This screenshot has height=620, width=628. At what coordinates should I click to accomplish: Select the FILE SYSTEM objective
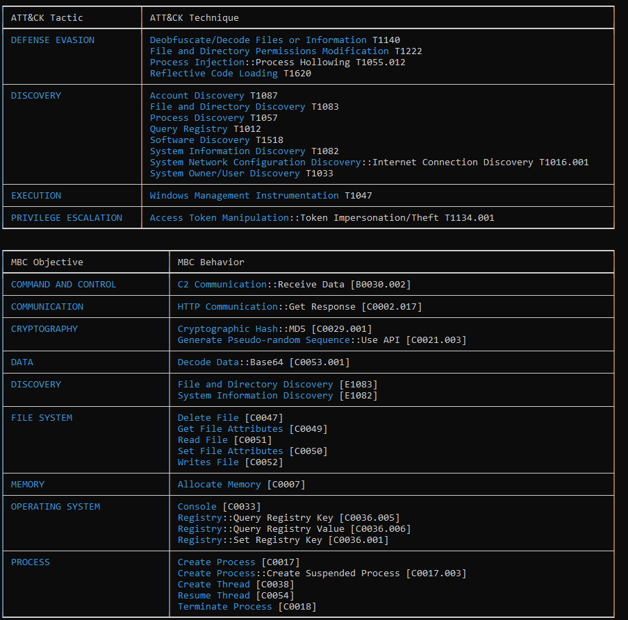pyautogui.click(x=42, y=418)
